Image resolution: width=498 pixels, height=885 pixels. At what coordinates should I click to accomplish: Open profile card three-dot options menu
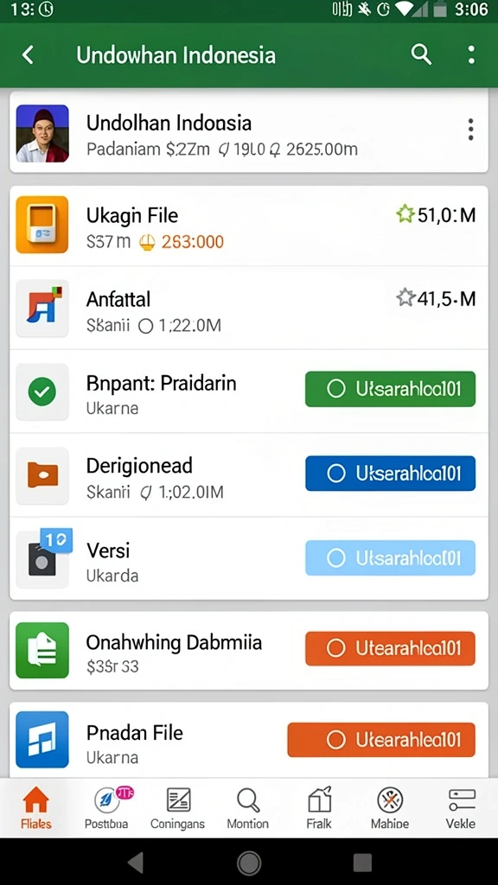[x=471, y=130]
